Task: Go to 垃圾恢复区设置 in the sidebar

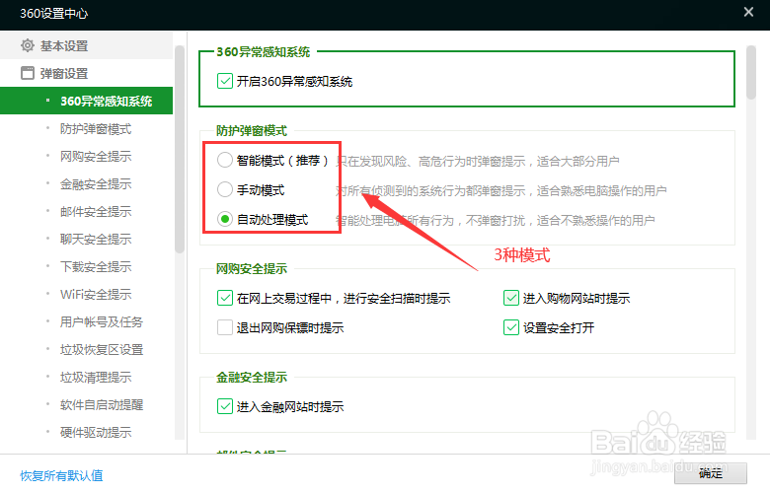Action: click(102, 350)
